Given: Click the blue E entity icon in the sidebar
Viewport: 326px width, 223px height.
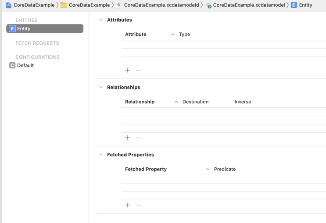Looking at the screenshot, I should tap(12, 28).
